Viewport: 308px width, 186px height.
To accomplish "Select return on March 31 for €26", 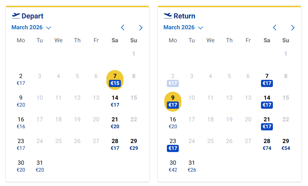I will coord(192,166).
